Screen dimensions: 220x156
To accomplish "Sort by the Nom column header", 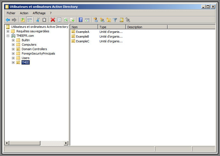I will (84, 27).
